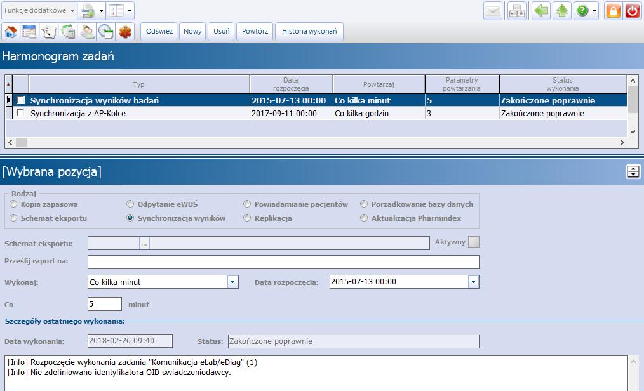Image resolution: width=644 pixels, height=391 pixels.
Task: Open the green sheets with calculator icon
Action: [x=68, y=32]
